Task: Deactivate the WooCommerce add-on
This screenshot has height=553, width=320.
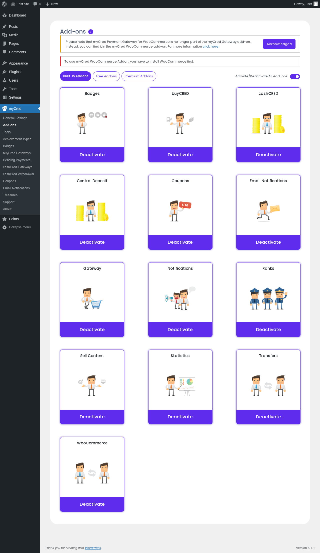Action: tap(92, 504)
